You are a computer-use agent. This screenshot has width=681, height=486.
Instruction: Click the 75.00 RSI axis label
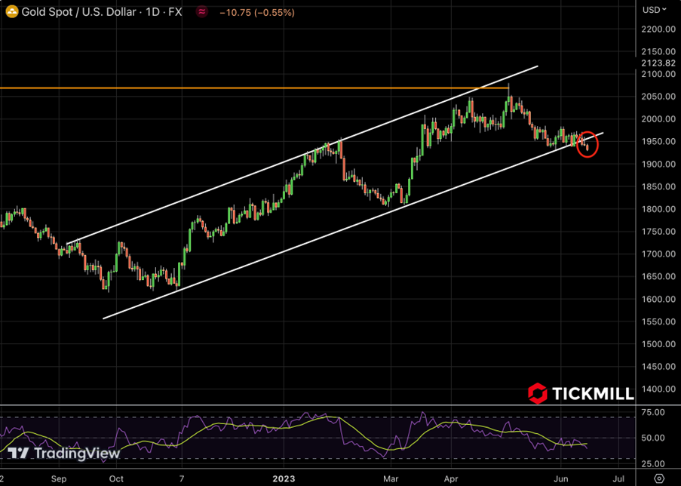(653, 412)
